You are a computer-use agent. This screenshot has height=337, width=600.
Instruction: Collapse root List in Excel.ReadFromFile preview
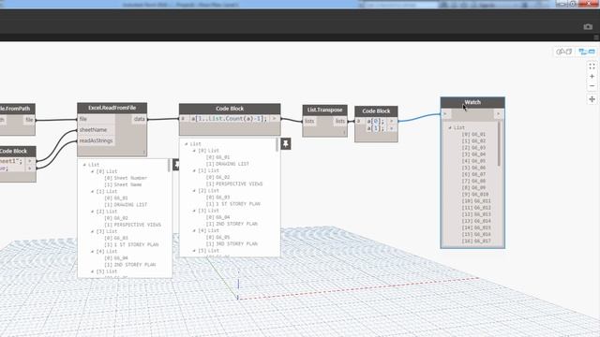click(84, 165)
